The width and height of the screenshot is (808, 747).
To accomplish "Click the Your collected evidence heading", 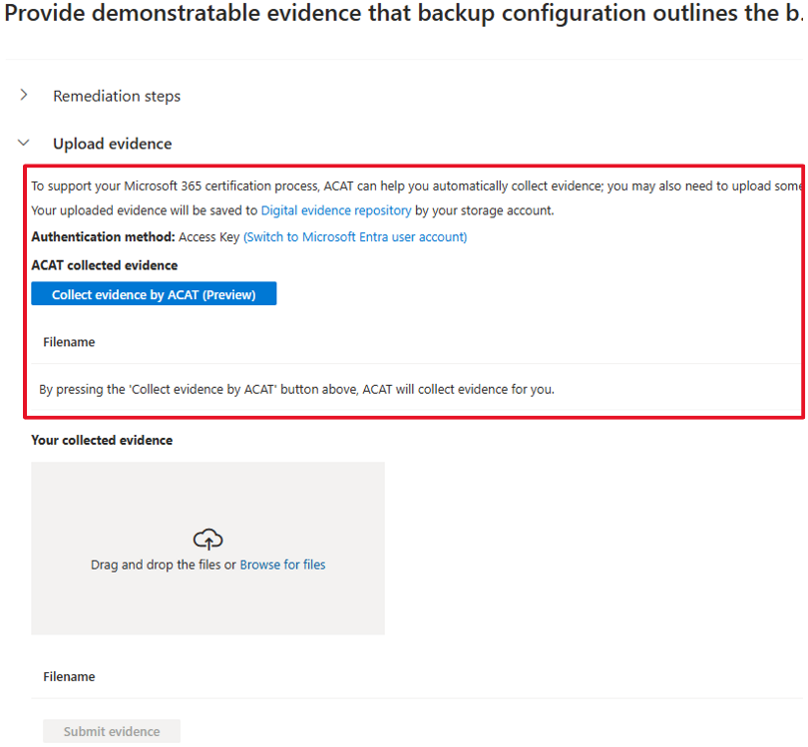I will pyautogui.click(x=102, y=440).
